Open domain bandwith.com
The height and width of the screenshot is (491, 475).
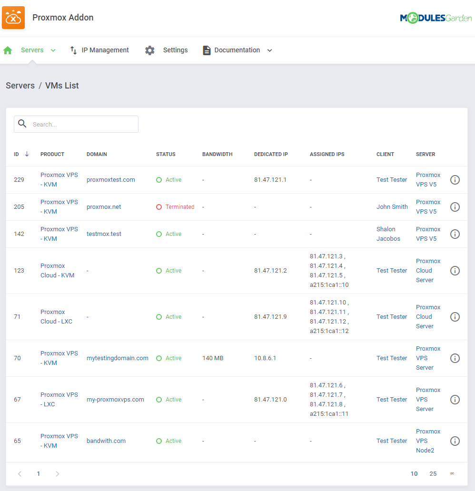click(x=106, y=441)
